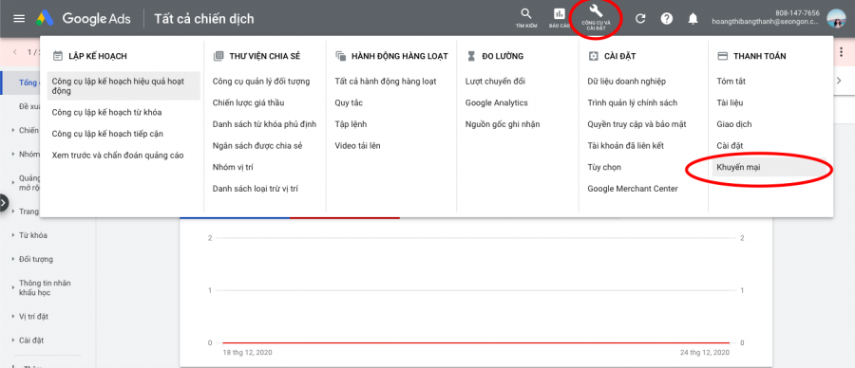This screenshot has height=368, width=855.
Task: Choose Lượt chuyển đổi under Đo lường
Action: pyautogui.click(x=495, y=82)
